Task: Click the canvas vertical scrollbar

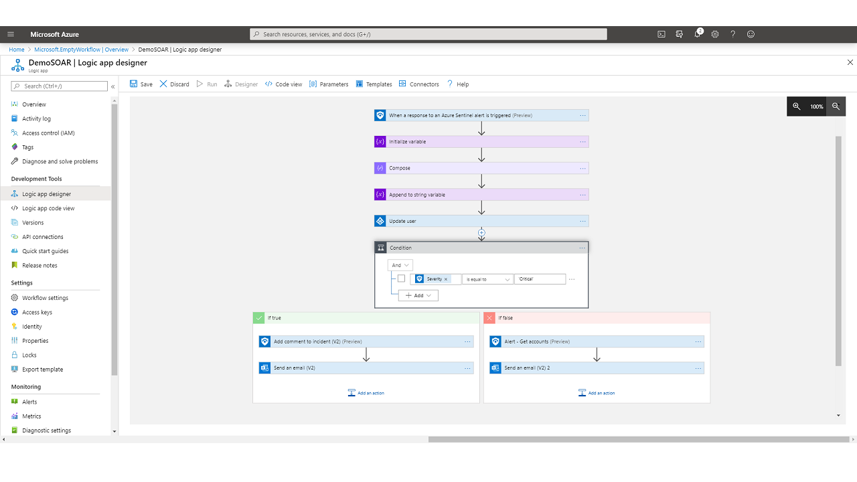Action: pos(838,251)
